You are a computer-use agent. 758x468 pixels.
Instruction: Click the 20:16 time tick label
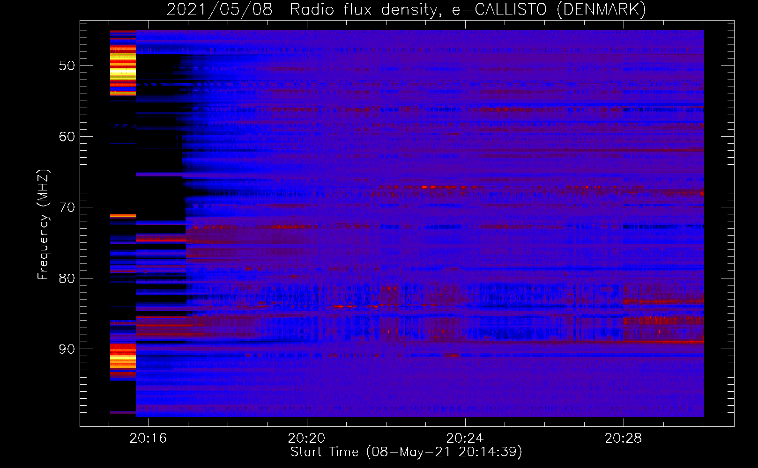pos(148,439)
